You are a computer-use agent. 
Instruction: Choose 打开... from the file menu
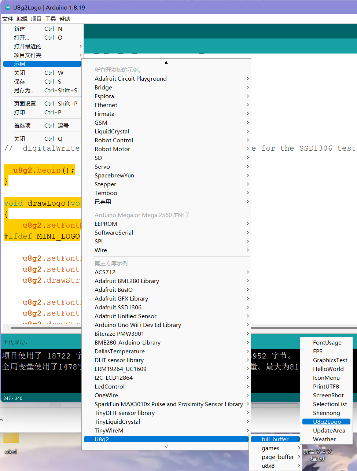pyautogui.click(x=43, y=37)
